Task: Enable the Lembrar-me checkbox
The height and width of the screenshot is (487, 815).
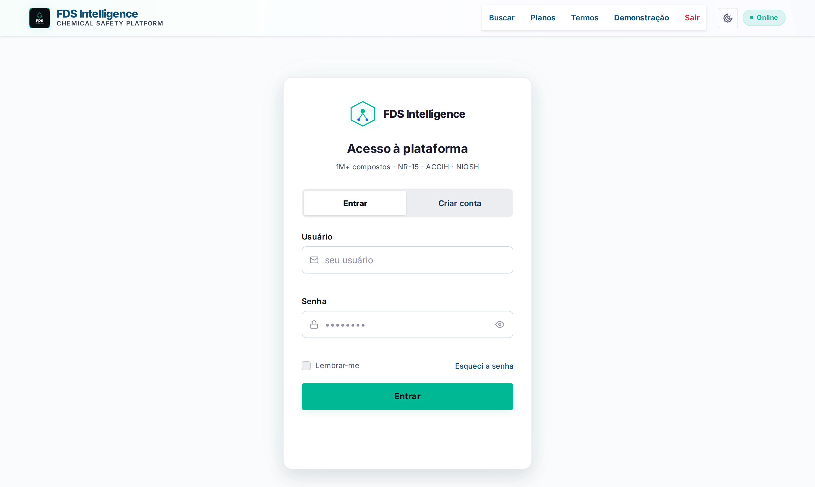Action: (306, 366)
